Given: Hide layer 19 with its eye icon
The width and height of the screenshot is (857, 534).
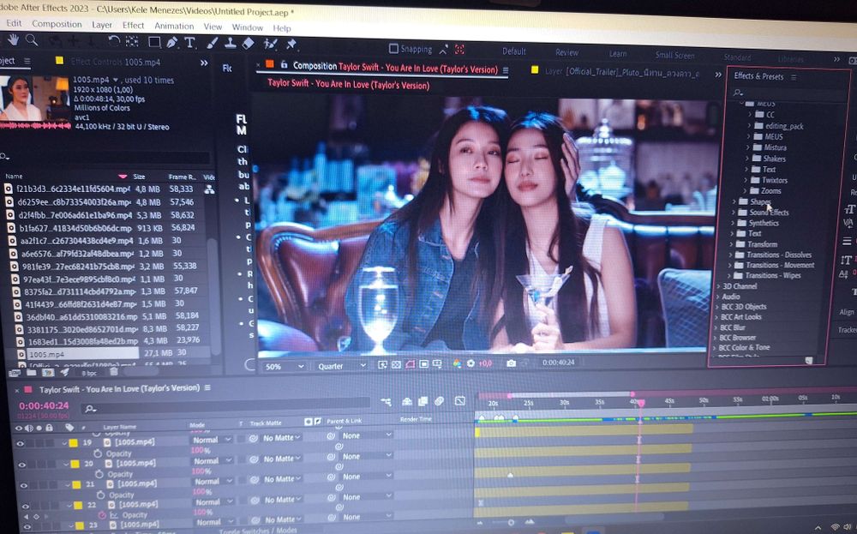Looking at the screenshot, I should (21, 443).
